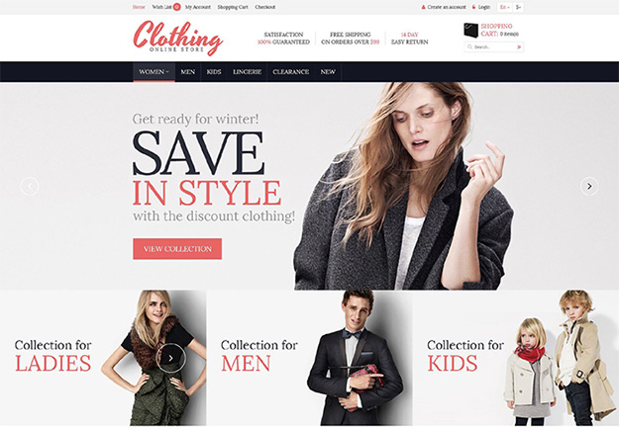
Task: Click the Wish List count badge
Action: tap(176, 7)
